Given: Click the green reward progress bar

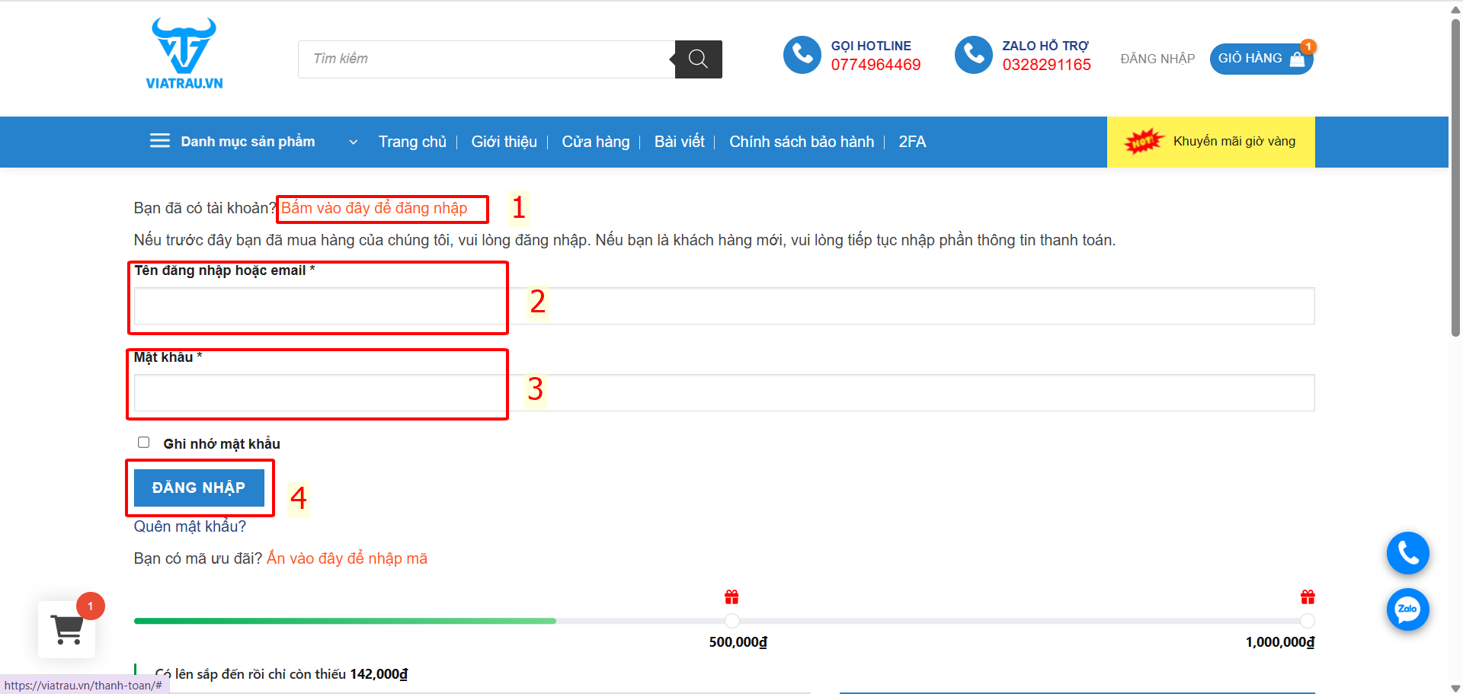Looking at the screenshot, I should coord(344,621).
